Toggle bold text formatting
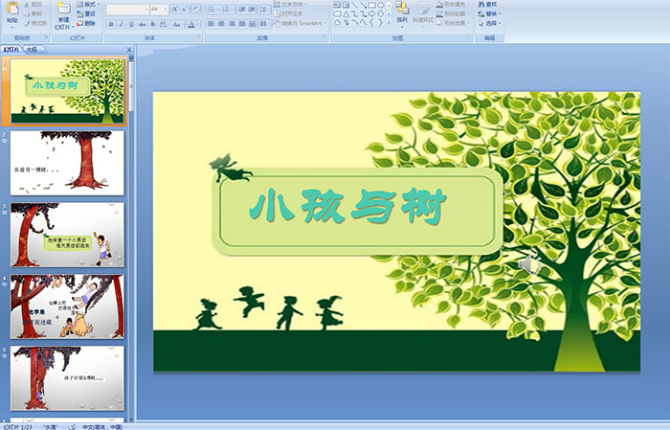The width and height of the screenshot is (670, 430). [x=110, y=24]
